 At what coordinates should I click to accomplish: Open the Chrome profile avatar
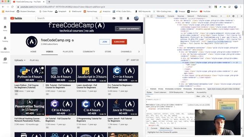point(236,7)
